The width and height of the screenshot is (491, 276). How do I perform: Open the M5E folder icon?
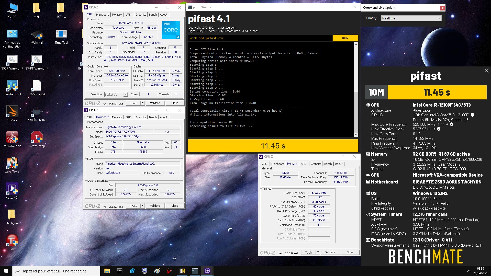37,11
